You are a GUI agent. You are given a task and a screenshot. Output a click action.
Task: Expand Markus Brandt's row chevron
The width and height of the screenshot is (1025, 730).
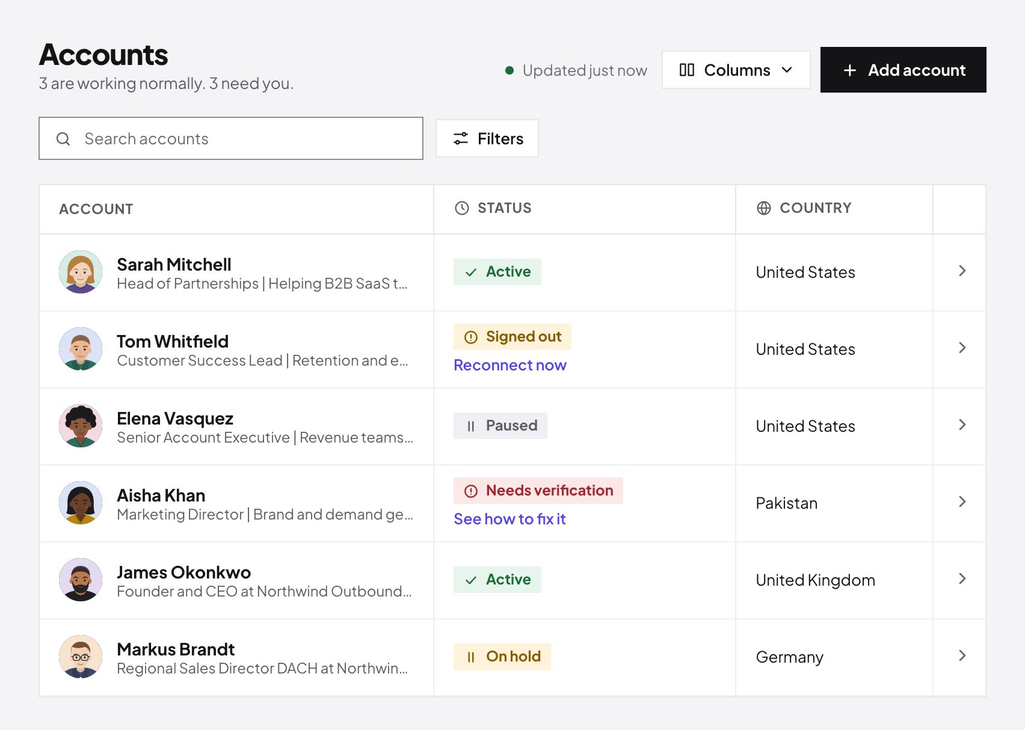pyautogui.click(x=962, y=656)
